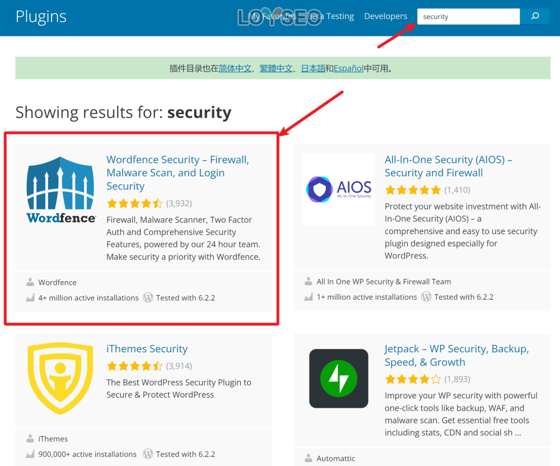
Task: Click the installations chart icon beside 900,000+
Action: click(30, 454)
